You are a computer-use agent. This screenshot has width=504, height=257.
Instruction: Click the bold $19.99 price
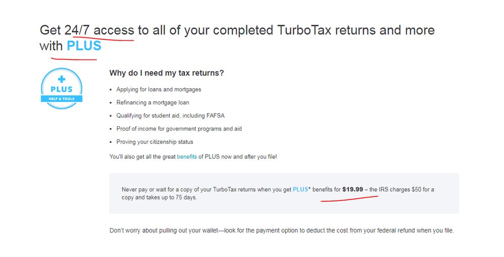(352, 190)
